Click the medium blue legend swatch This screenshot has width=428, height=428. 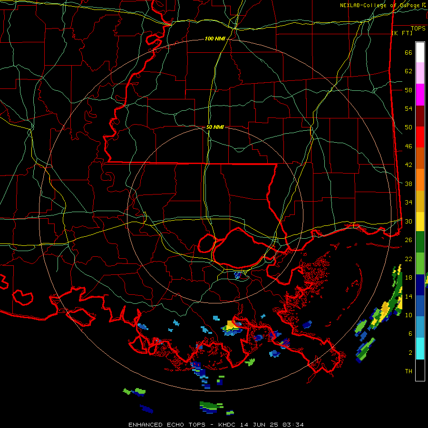coord(420,306)
